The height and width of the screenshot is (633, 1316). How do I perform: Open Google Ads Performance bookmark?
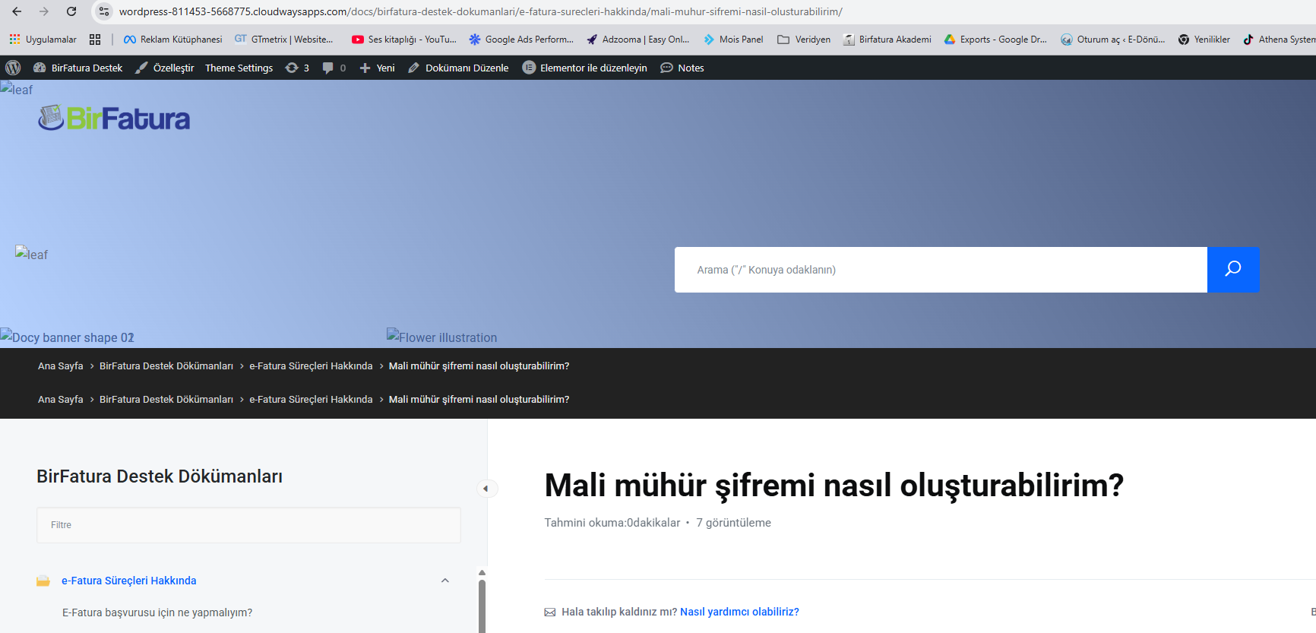[520, 40]
